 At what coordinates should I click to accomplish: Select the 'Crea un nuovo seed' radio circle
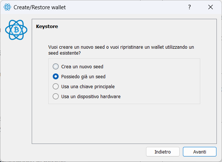coord(56,66)
